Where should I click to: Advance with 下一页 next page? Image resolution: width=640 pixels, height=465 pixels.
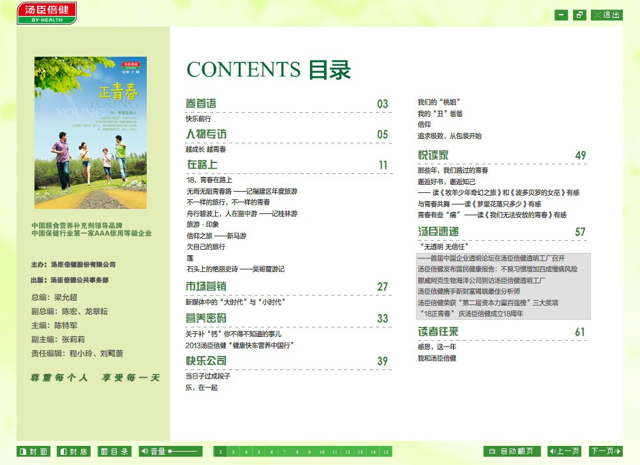pos(606,451)
